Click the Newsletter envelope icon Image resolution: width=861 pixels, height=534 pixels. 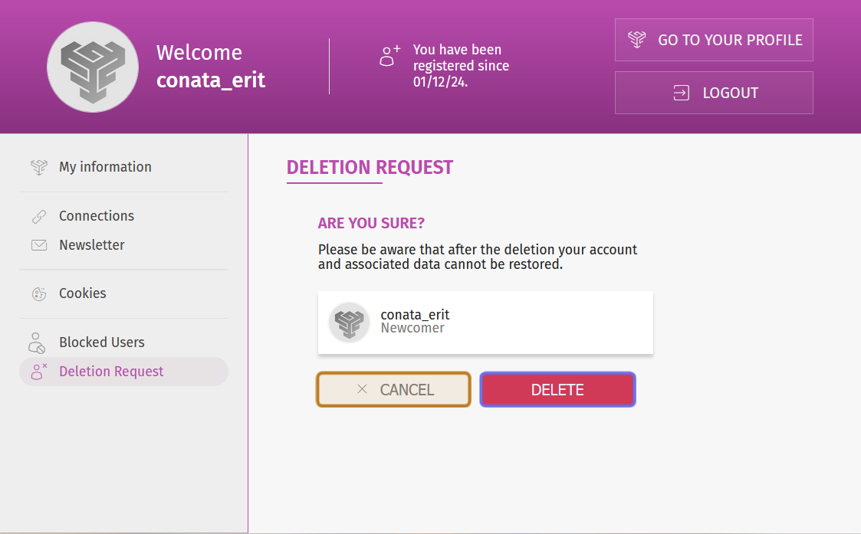coord(39,245)
